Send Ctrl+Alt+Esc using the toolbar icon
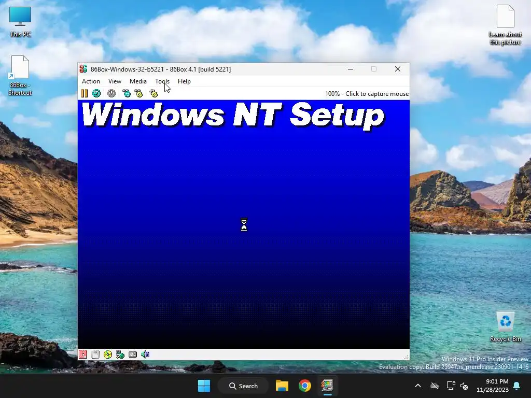This screenshot has height=398, width=531. 138,93
